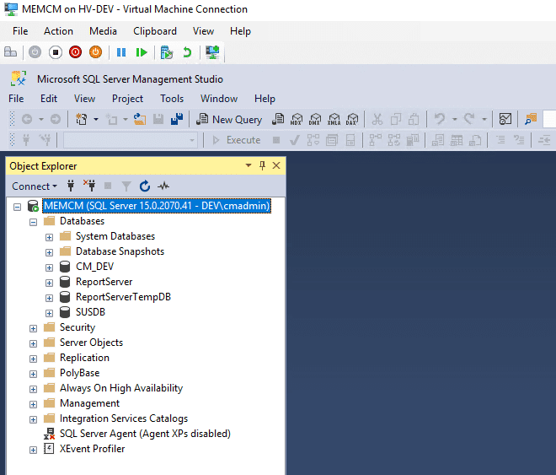
Task: Collapse the Databases folder node
Action: click(x=34, y=221)
